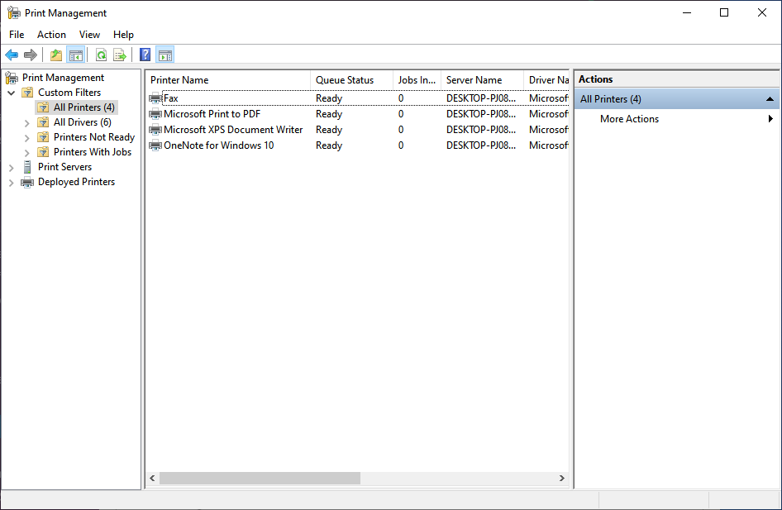Click the Refresh toolbar icon

pos(101,55)
